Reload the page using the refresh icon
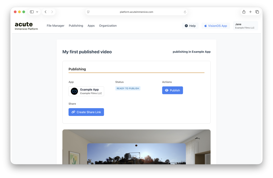The height and width of the screenshot is (178, 273). [x=185, y=12]
